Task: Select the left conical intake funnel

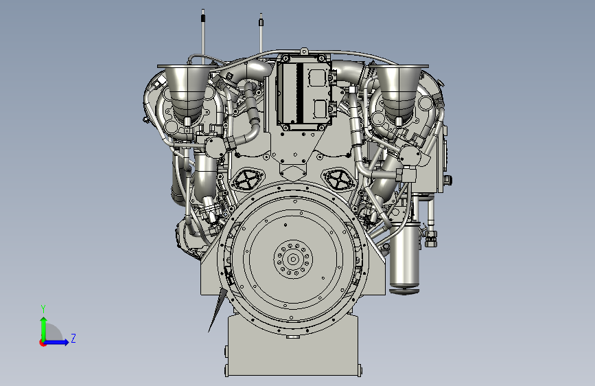Action: click(187, 93)
